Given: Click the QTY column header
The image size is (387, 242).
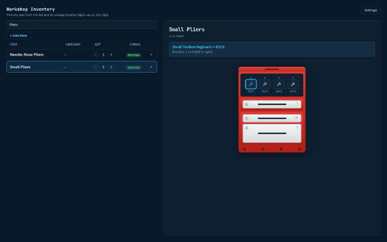Looking at the screenshot, I should (98, 45).
